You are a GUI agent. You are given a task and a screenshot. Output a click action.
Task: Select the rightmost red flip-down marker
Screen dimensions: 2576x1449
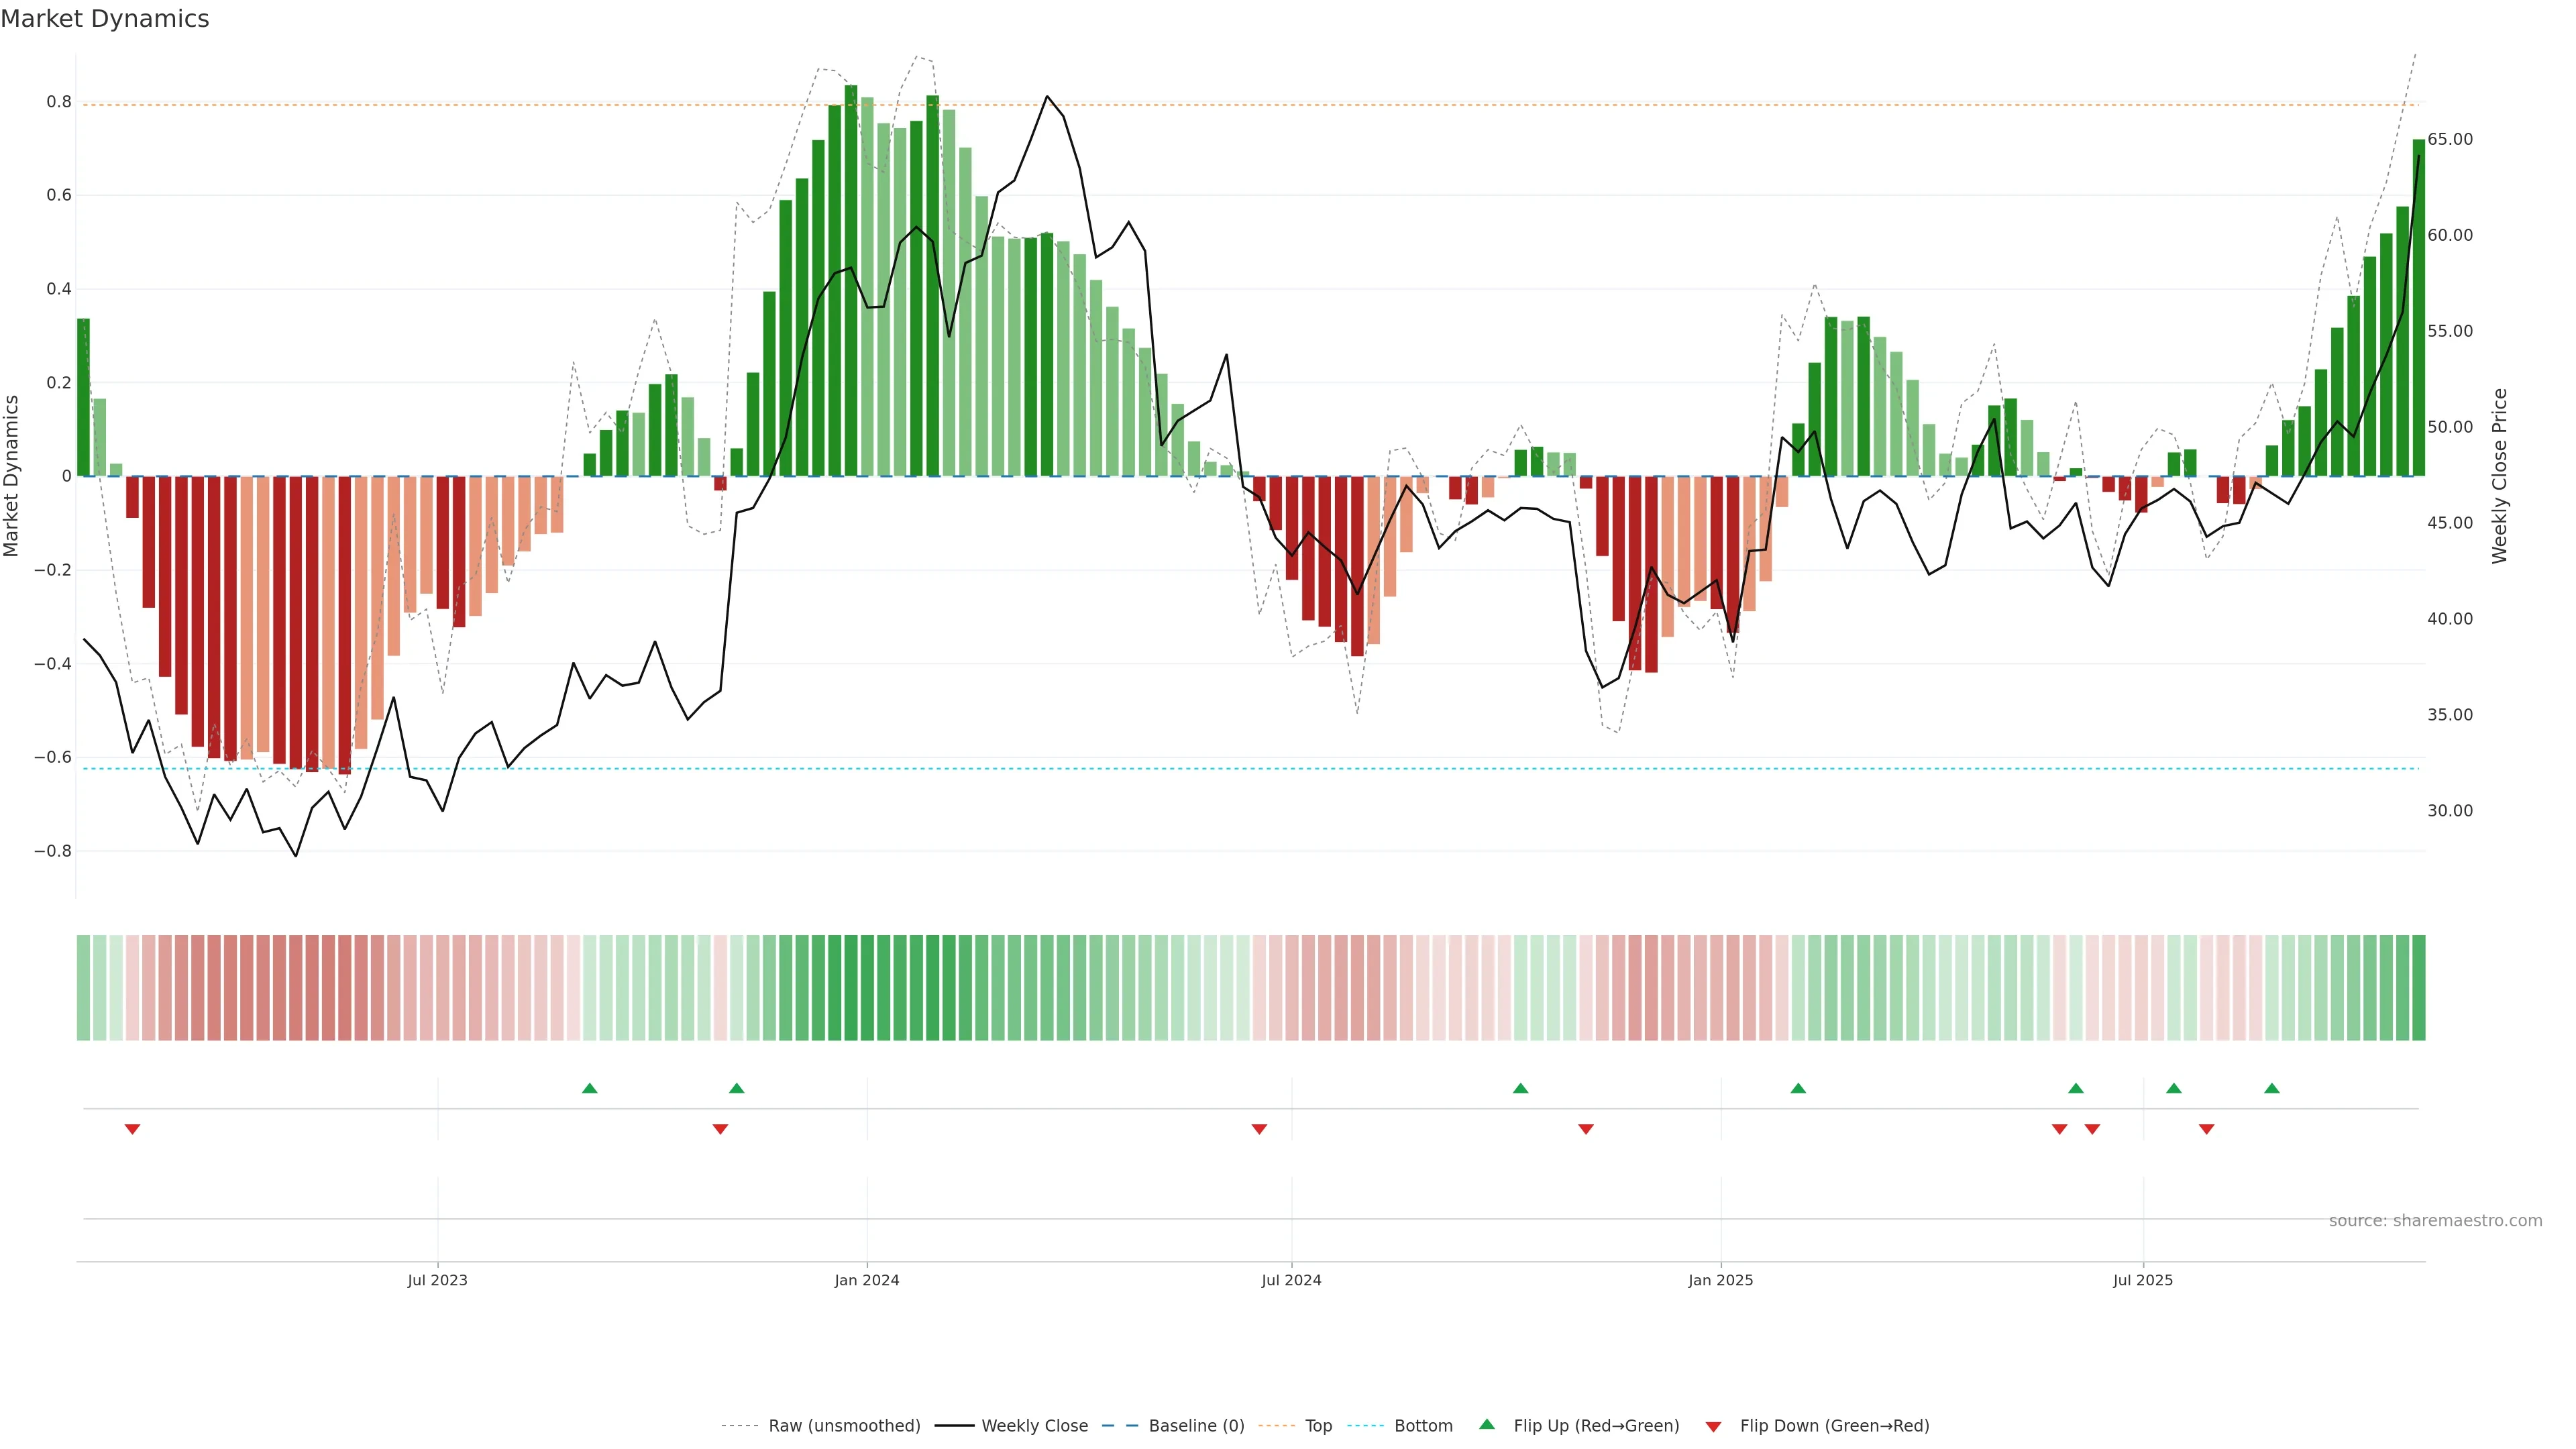point(2206,1129)
